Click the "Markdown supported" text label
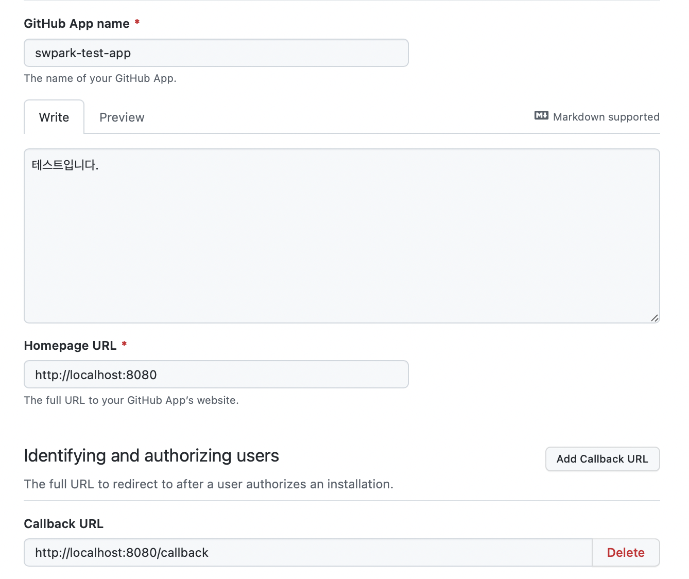This screenshot has width=689, height=579. coord(606,117)
